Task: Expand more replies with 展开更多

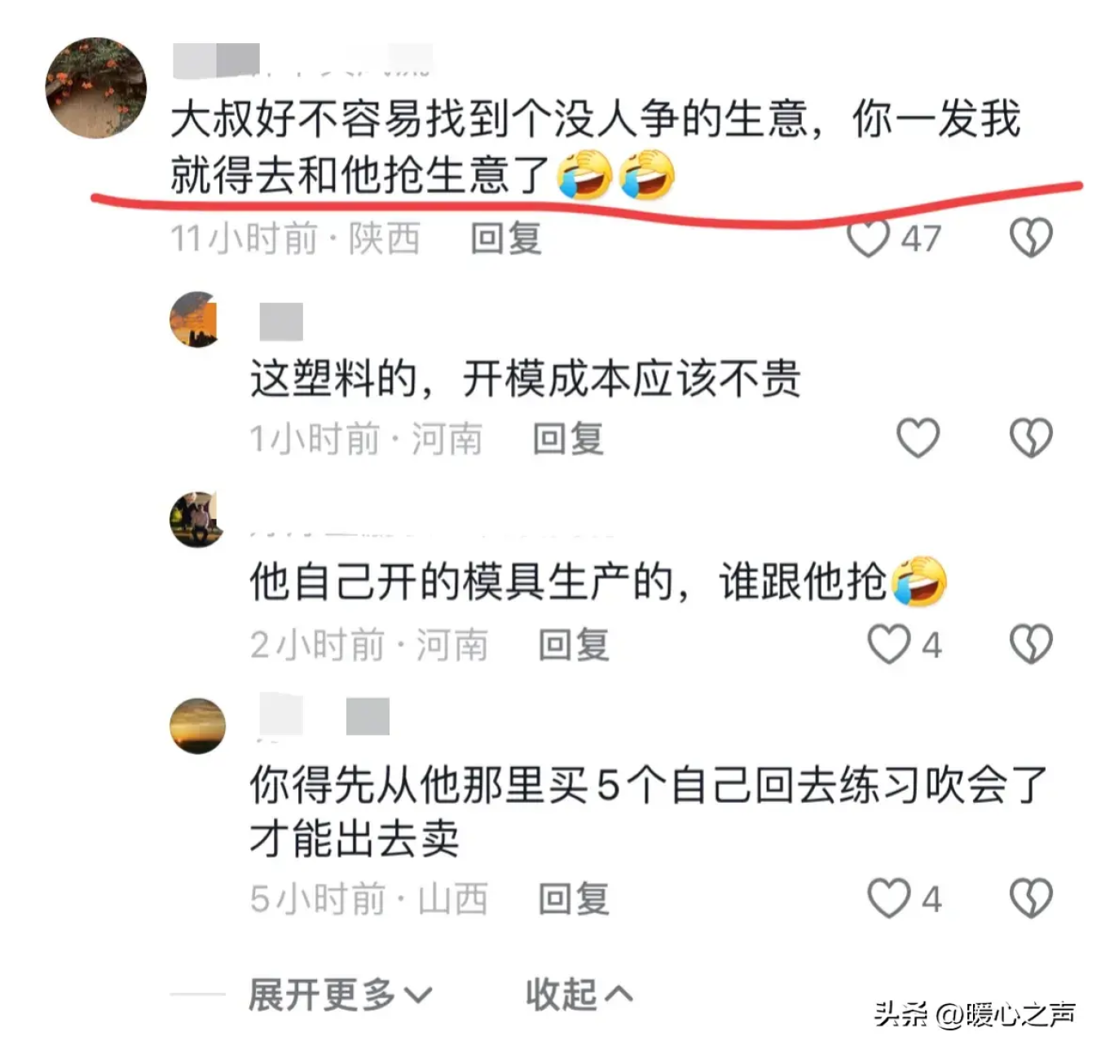Action: coord(341,994)
